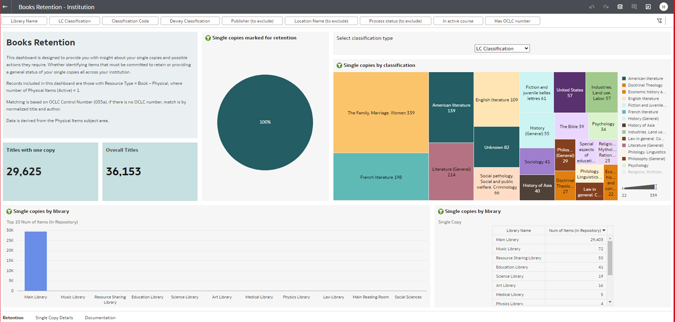Click the table's vertical scrollbar thumb
675x322 pixels.
pyautogui.click(x=610, y=258)
